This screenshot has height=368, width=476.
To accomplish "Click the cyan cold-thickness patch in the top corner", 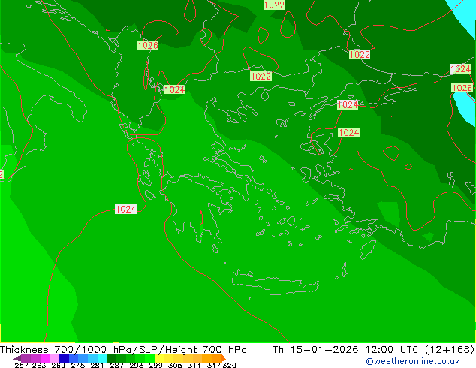I will 463,17.
